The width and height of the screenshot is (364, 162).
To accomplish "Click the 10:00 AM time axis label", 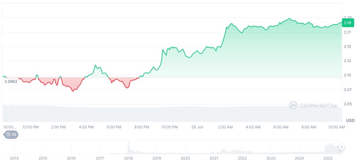I will [337, 127].
